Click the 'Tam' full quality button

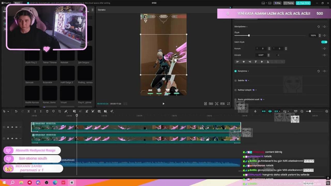(211, 104)
